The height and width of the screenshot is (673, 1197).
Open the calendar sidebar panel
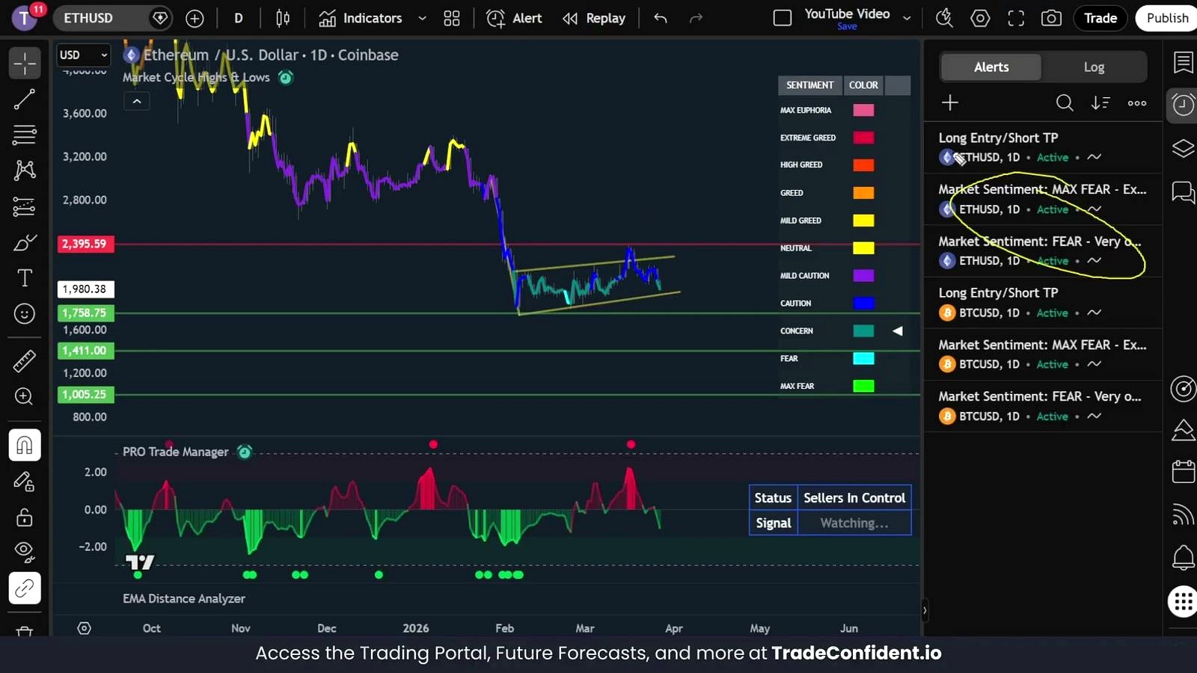click(x=1183, y=471)
